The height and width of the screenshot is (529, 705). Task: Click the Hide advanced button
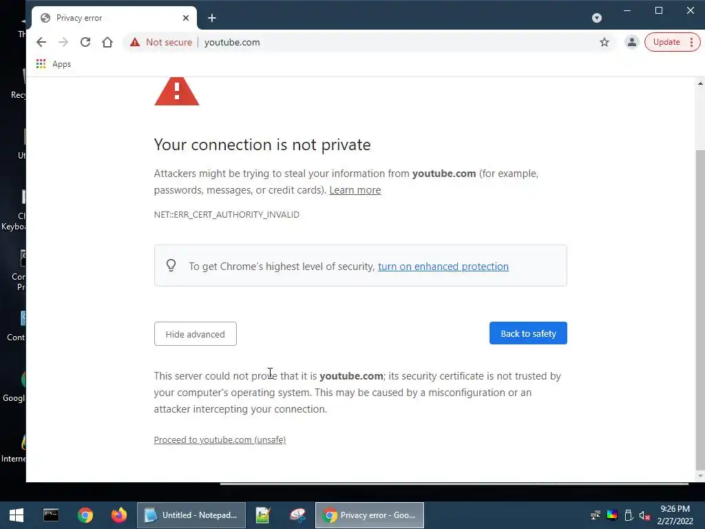(x=195, y=334)
